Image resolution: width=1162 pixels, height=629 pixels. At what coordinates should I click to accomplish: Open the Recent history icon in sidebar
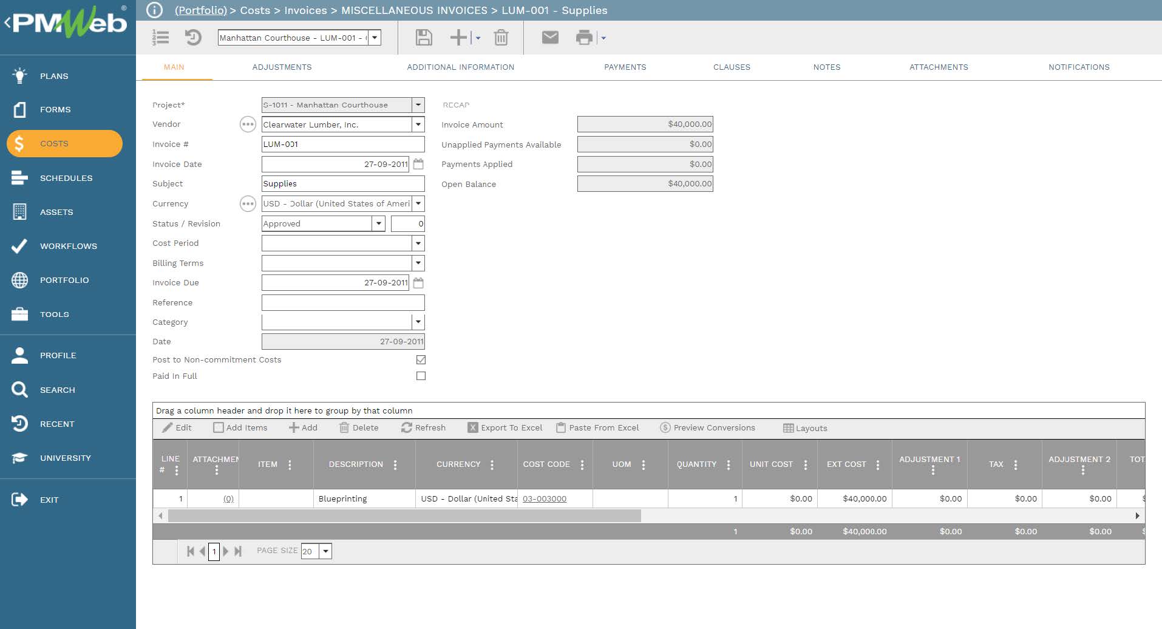tap(19, 424)
